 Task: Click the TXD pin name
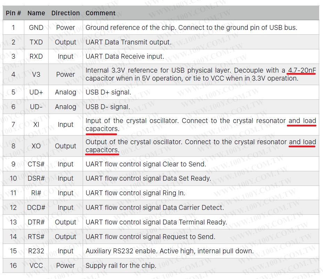[36, 42]
